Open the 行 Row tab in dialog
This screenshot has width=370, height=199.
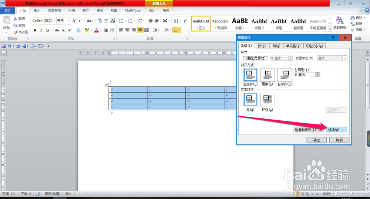[262, 46]
